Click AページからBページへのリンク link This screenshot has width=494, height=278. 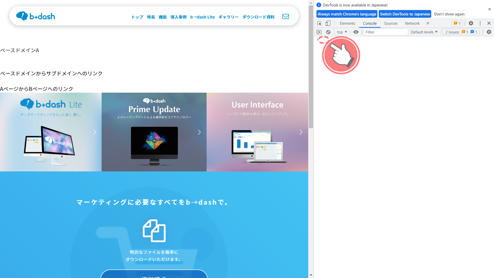[x=37, y=89]
